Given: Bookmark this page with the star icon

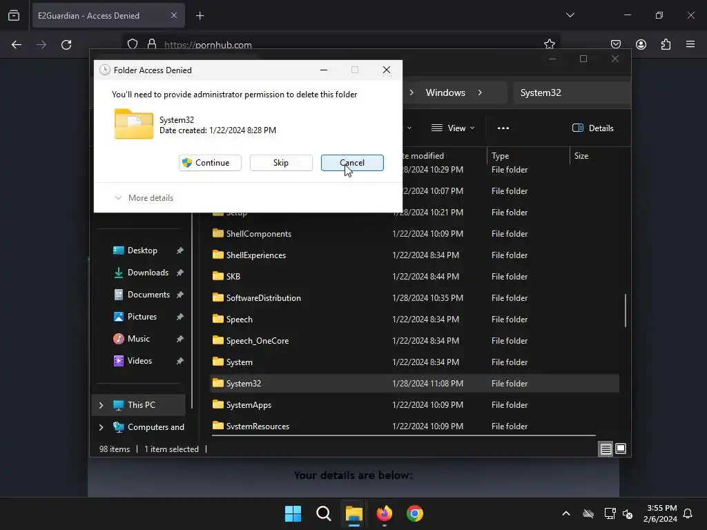Looking at the screenshot, I should click(x=549, y=44).
